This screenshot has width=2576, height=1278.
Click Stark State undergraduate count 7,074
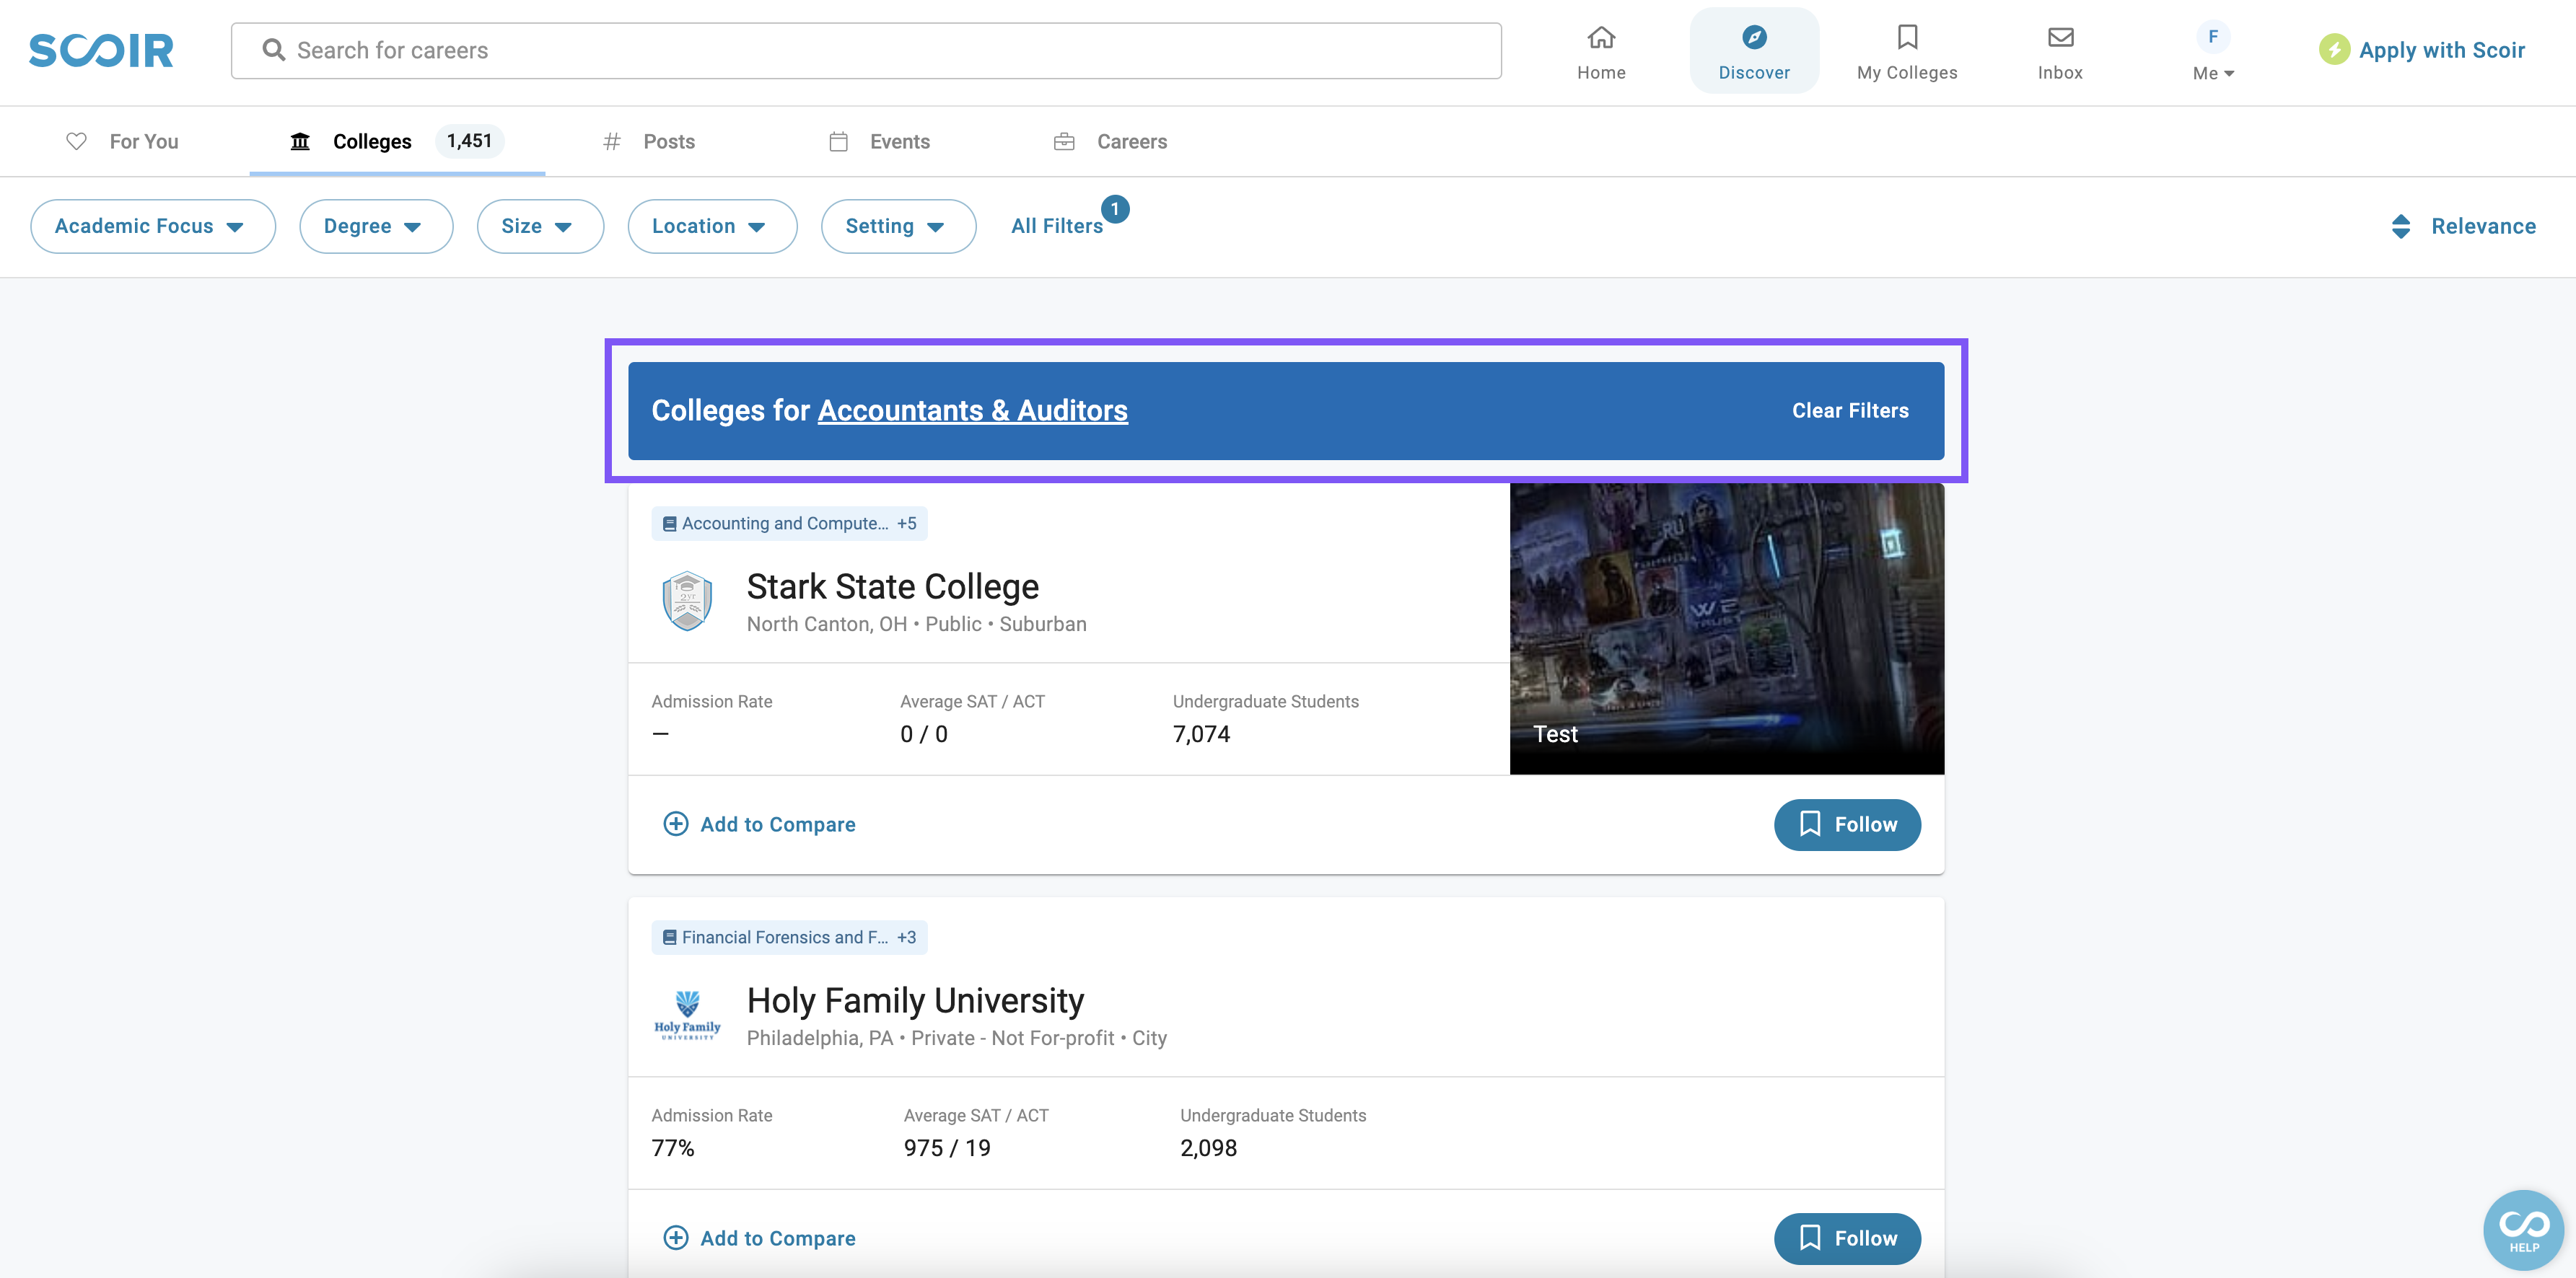(x=1201, y=734)
